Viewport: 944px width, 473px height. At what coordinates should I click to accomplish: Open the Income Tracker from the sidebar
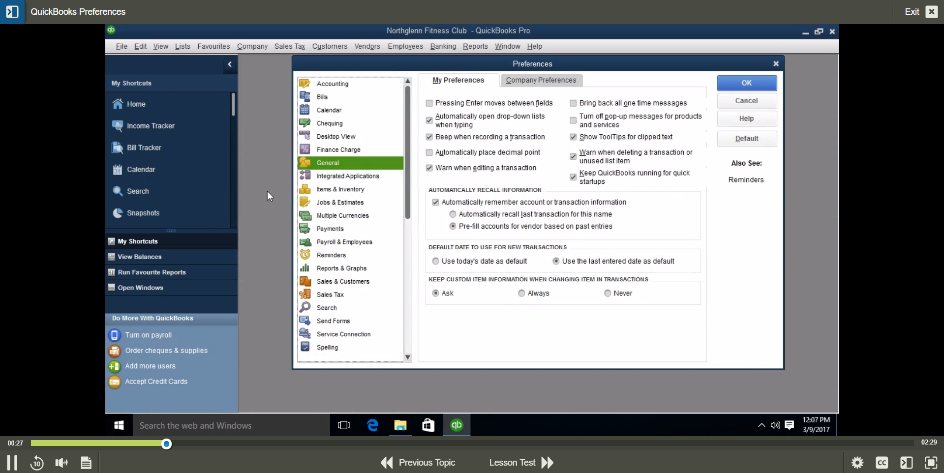click(x=151, y=125)
